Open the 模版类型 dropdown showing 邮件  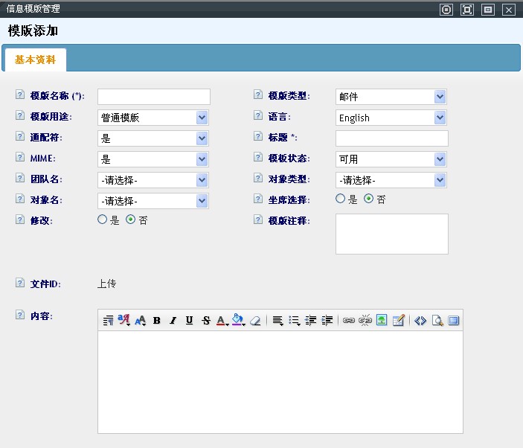point(391,97)
